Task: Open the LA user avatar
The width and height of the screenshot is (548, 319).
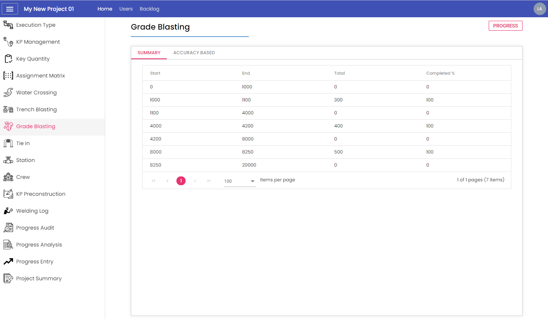Action: coord(539,9)
